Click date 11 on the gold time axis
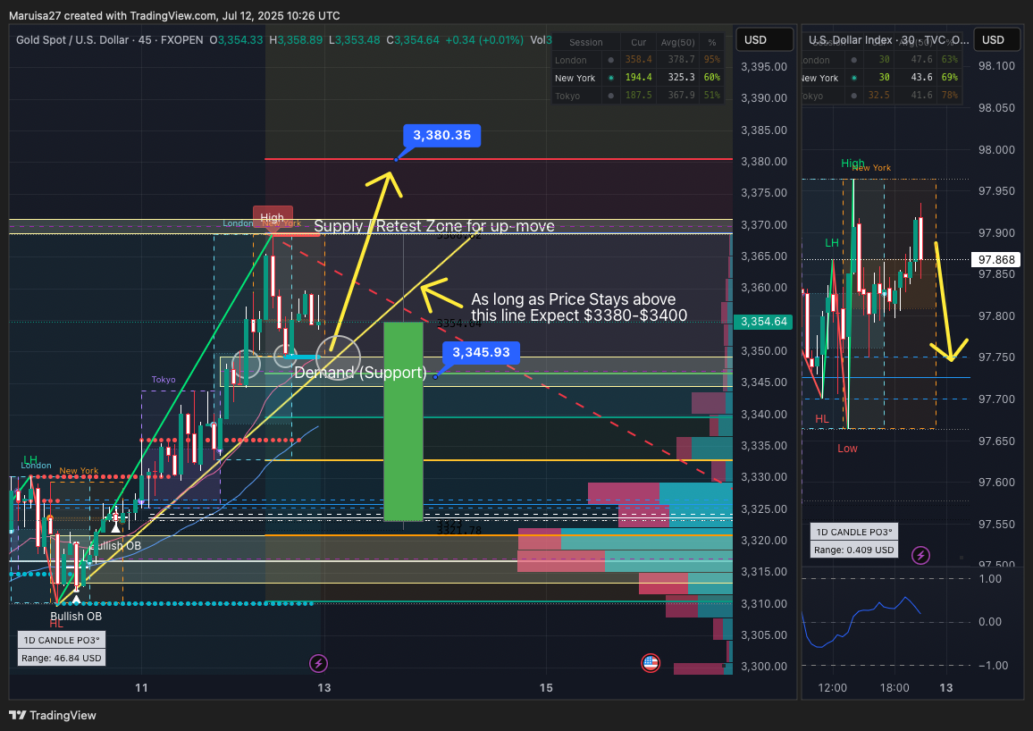 click(x=141, y=687)
